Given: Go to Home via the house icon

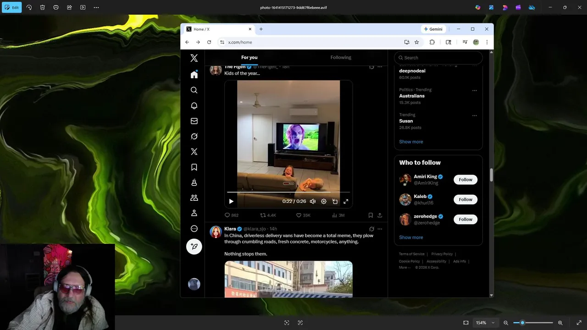Looking at the screenshot, I should [x=194, y=74].
